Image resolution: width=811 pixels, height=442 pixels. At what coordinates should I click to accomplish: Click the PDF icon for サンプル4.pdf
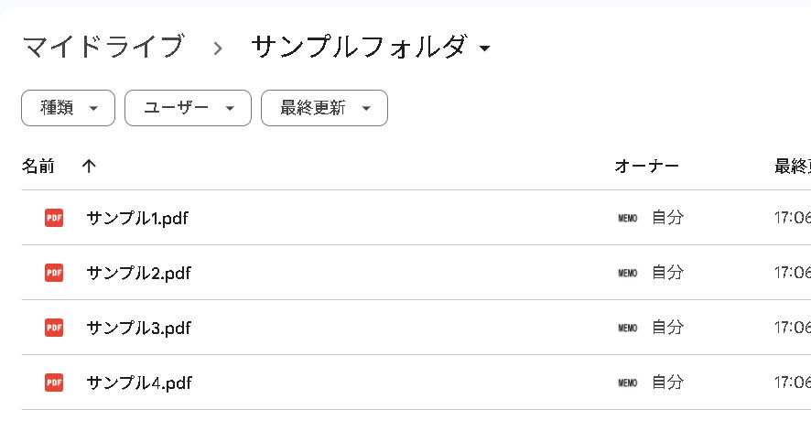click(x=54, y=383)
